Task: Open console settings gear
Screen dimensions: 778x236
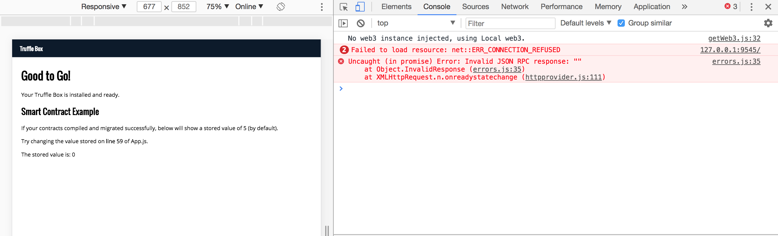Action: pyautogui.click(x=768, y=23)
